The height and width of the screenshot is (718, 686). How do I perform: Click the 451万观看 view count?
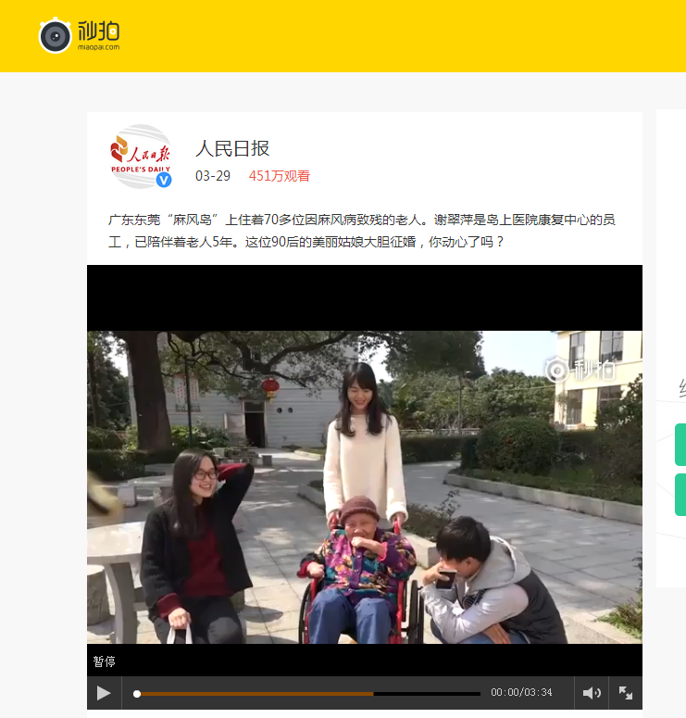click(x=280, y=176)
